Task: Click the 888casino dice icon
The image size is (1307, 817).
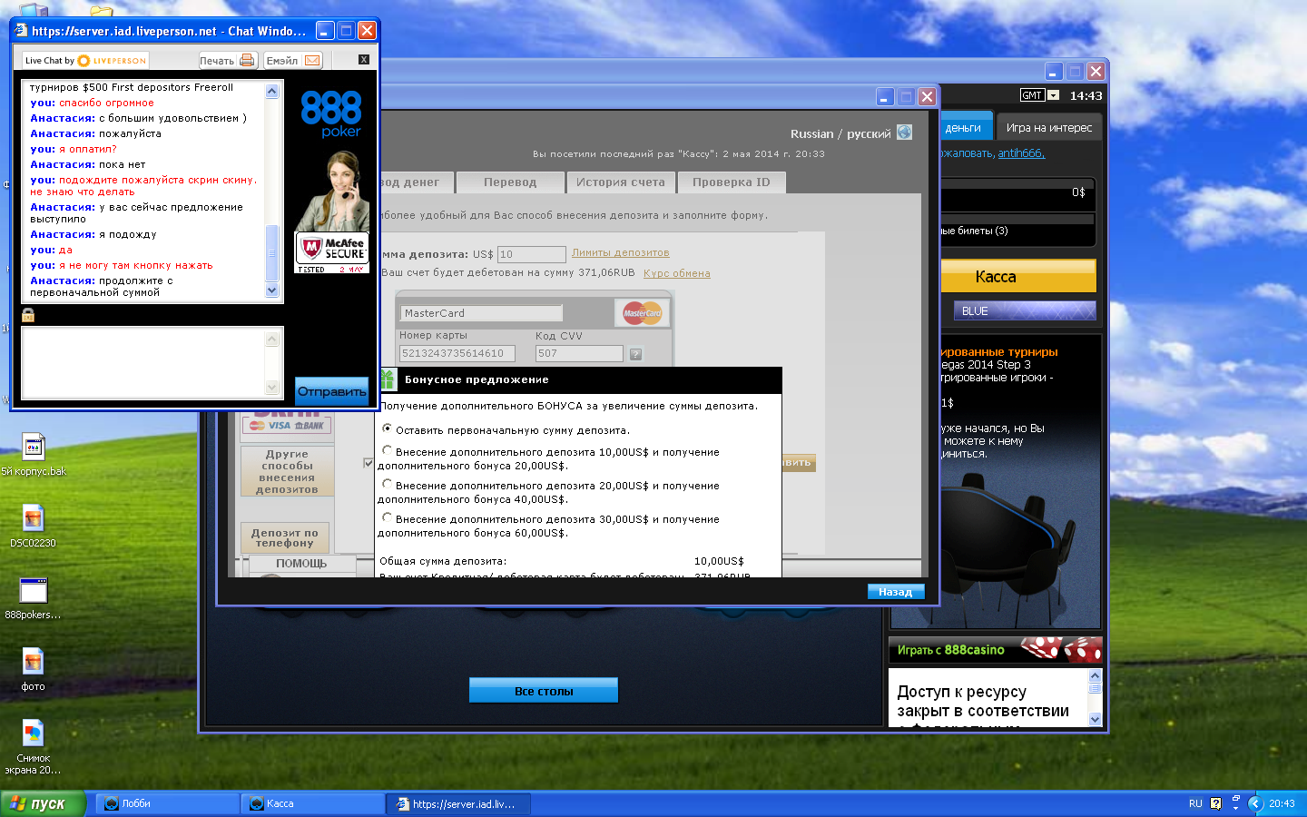Action: click(1062, 648)
